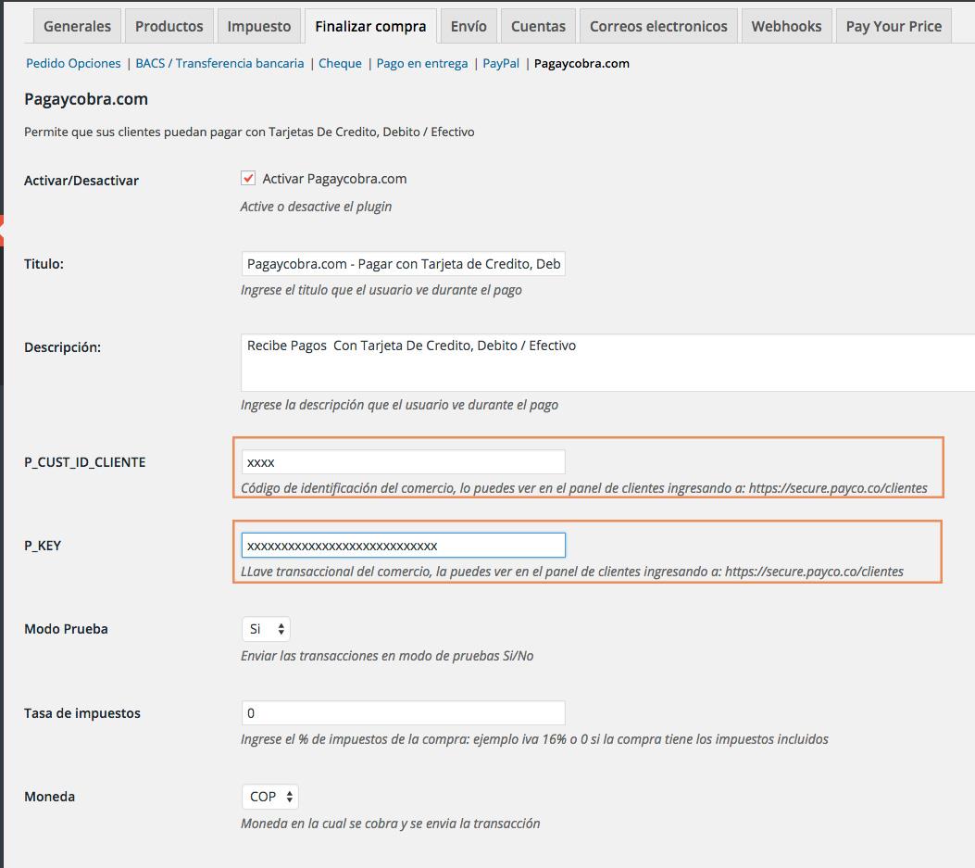Click the 'Active o desactive el plugin' hint

click(316, 207)
